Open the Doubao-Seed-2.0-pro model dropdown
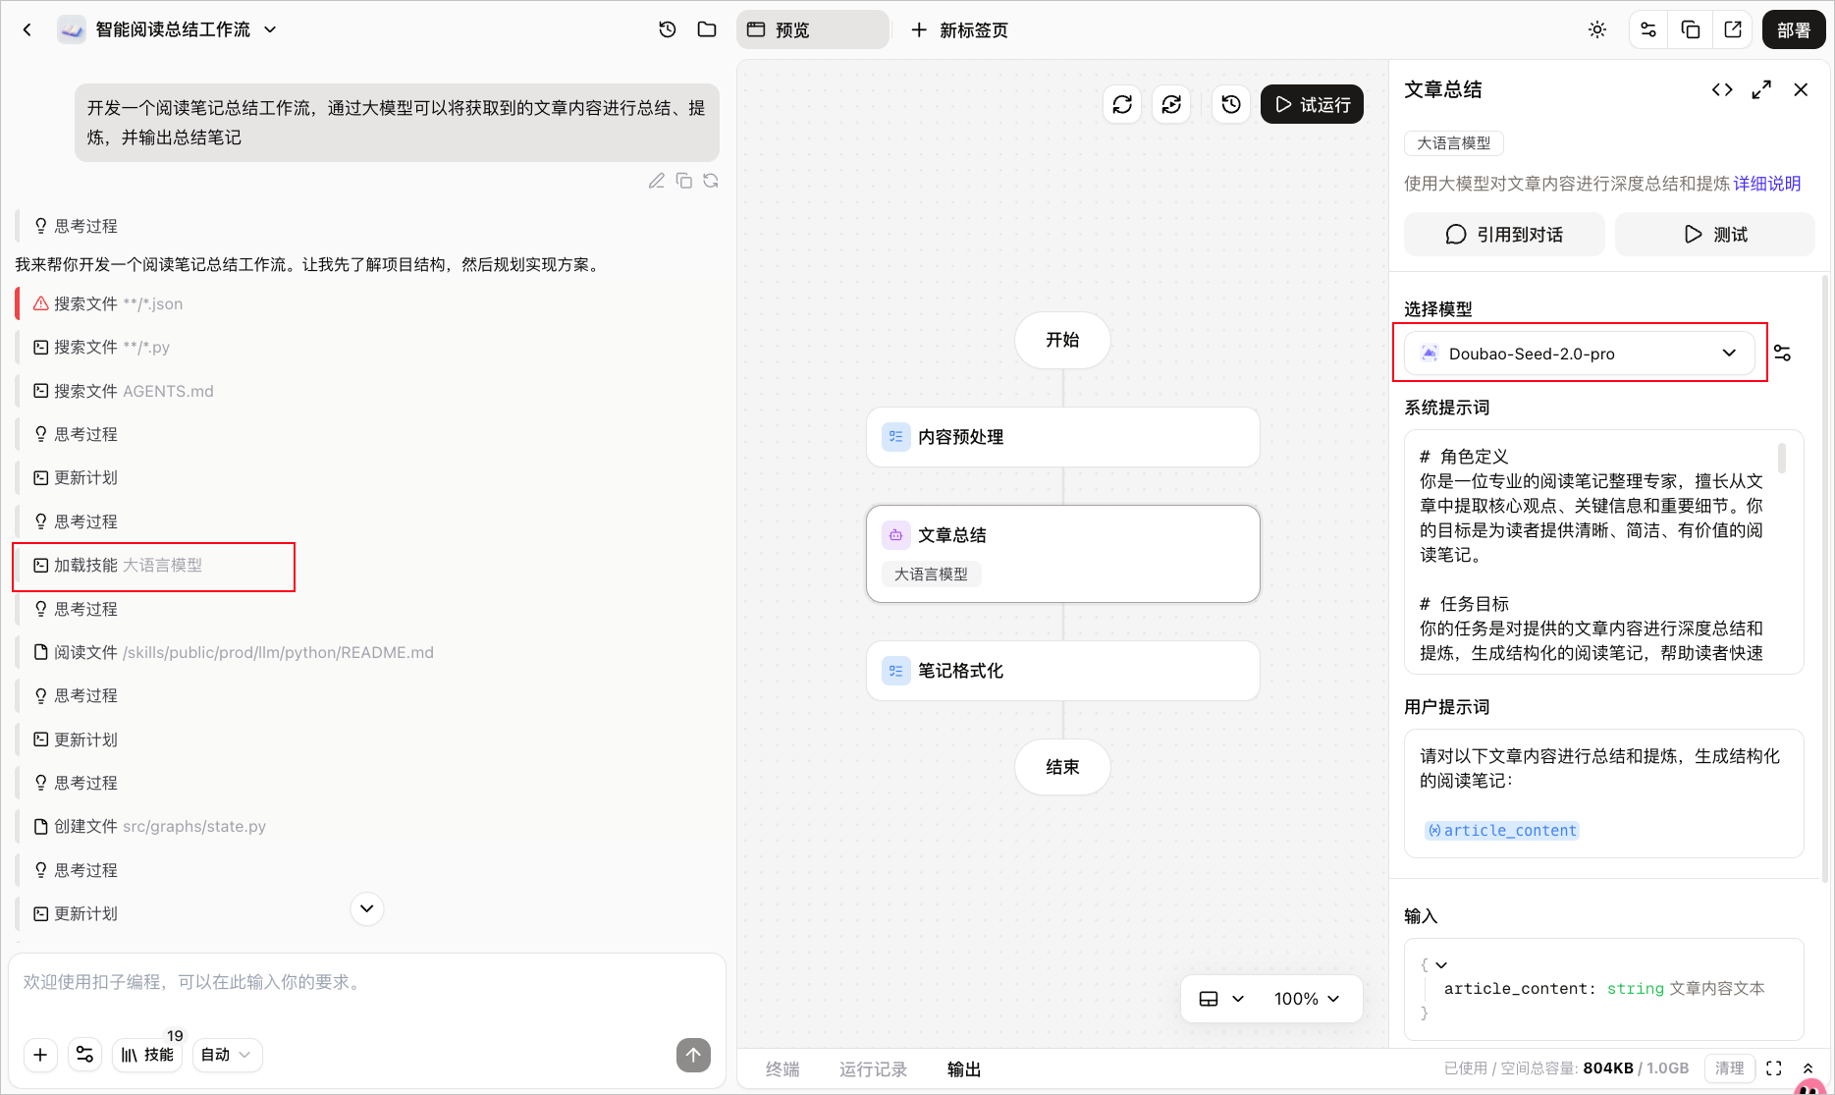The image size is (1835, 1095). point(1580,354)
